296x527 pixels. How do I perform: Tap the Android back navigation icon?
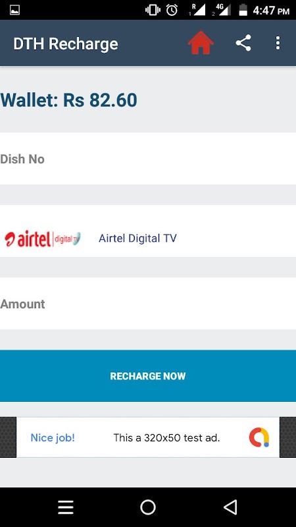click(231, 507)
